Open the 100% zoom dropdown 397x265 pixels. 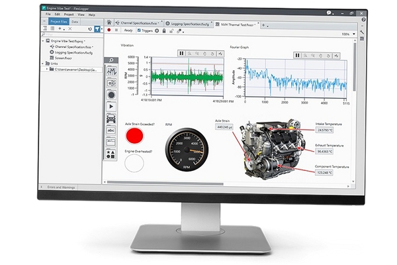coord(354,34)
